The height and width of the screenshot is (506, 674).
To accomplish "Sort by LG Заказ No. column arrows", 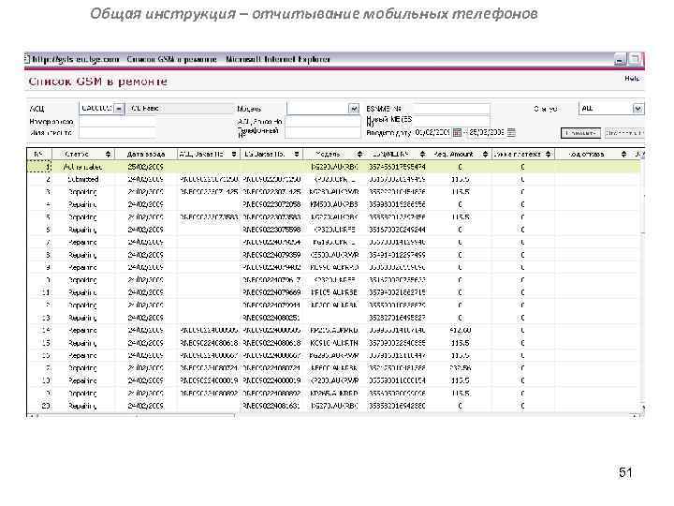I will pos(297,154).
